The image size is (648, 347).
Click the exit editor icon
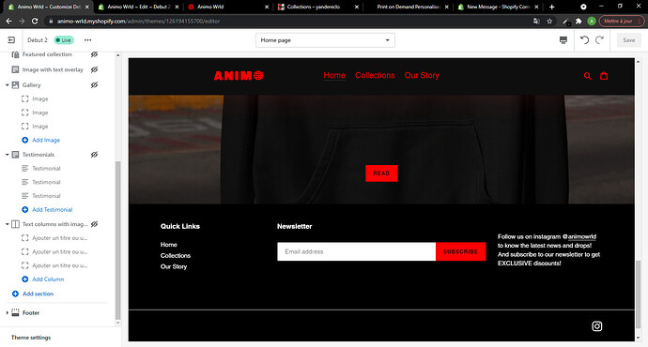click(x=11, y=40)
